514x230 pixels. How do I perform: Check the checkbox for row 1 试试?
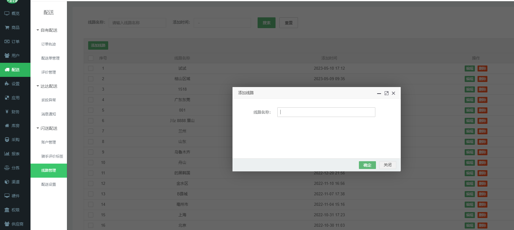(91, 68)
